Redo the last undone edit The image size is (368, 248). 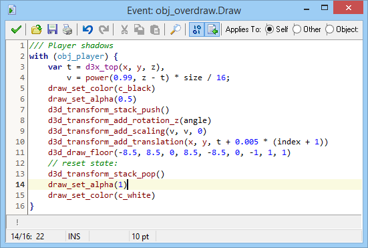(104, 29)
